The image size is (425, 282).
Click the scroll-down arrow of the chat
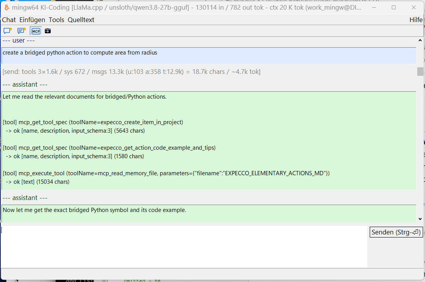(420, 219)
